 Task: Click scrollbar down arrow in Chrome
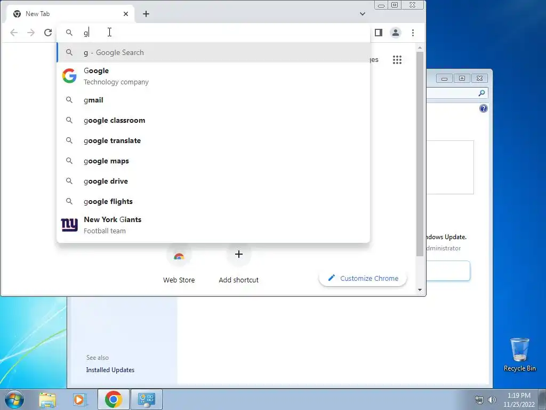[420, 290]
